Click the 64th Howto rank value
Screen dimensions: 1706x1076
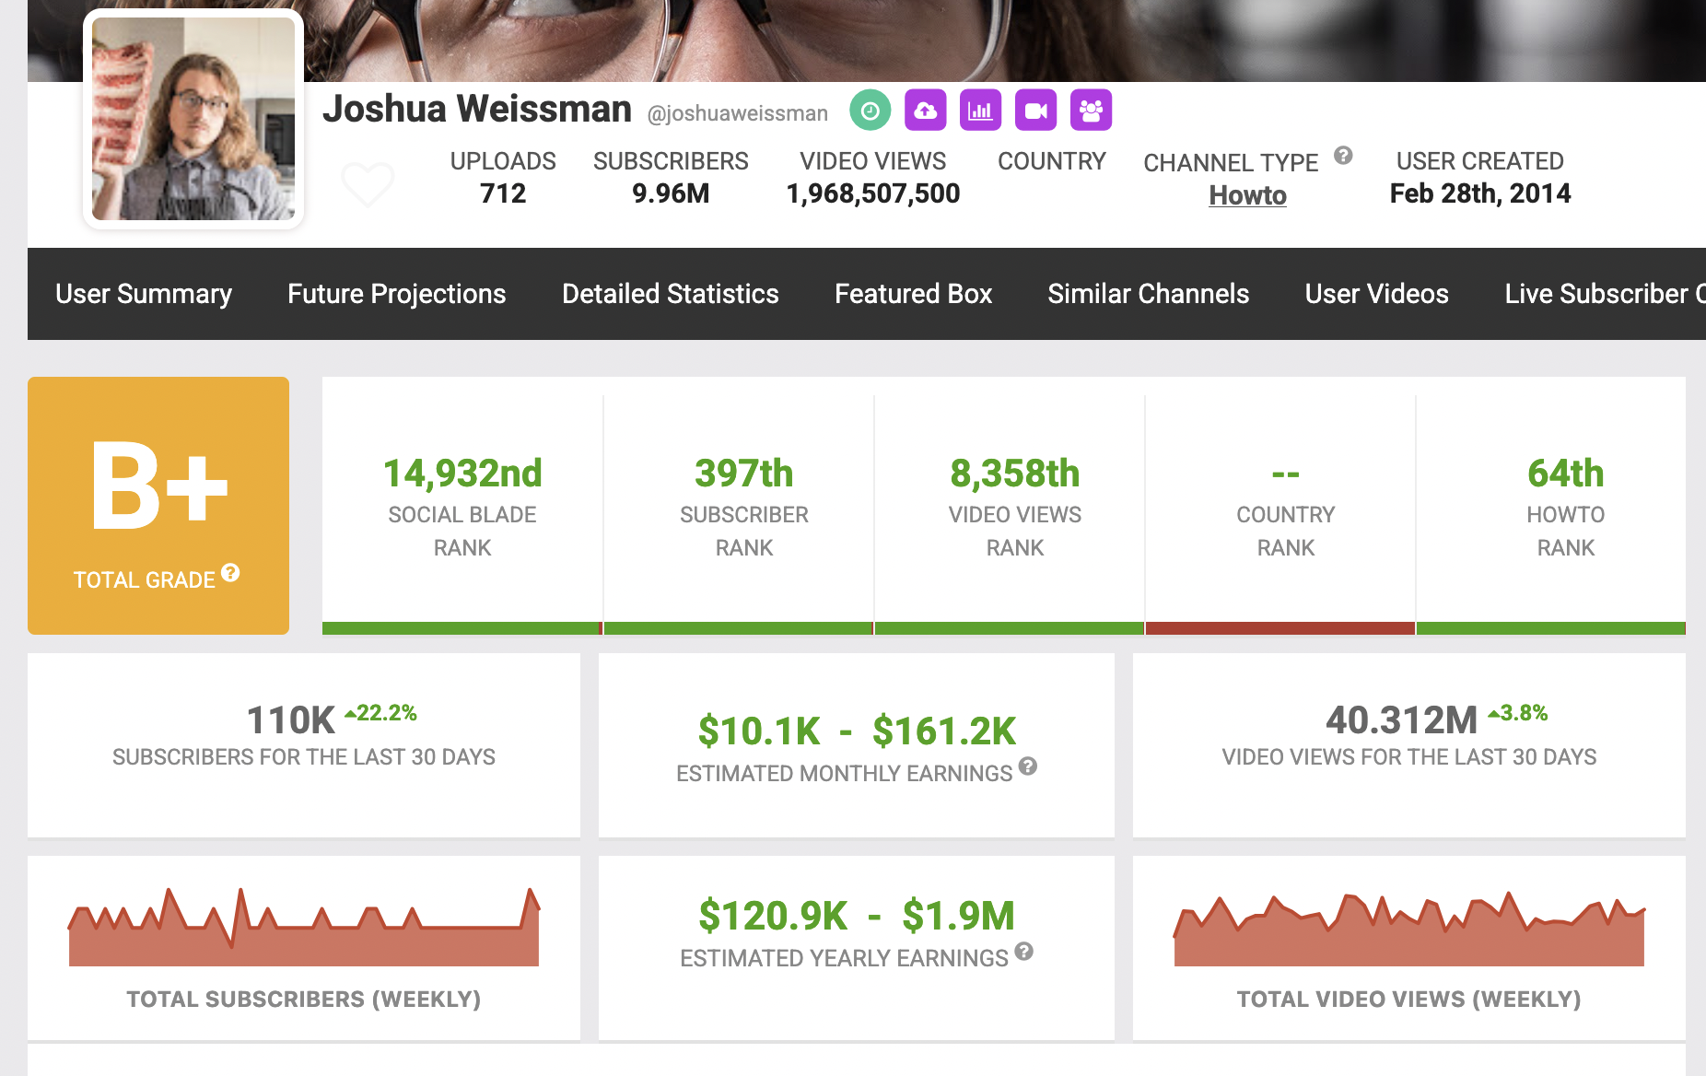point(1566,474)
